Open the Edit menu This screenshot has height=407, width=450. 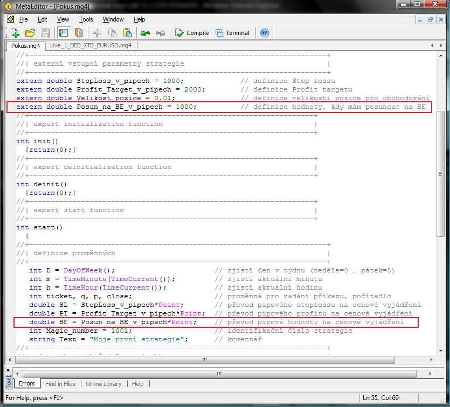(42, 19)
